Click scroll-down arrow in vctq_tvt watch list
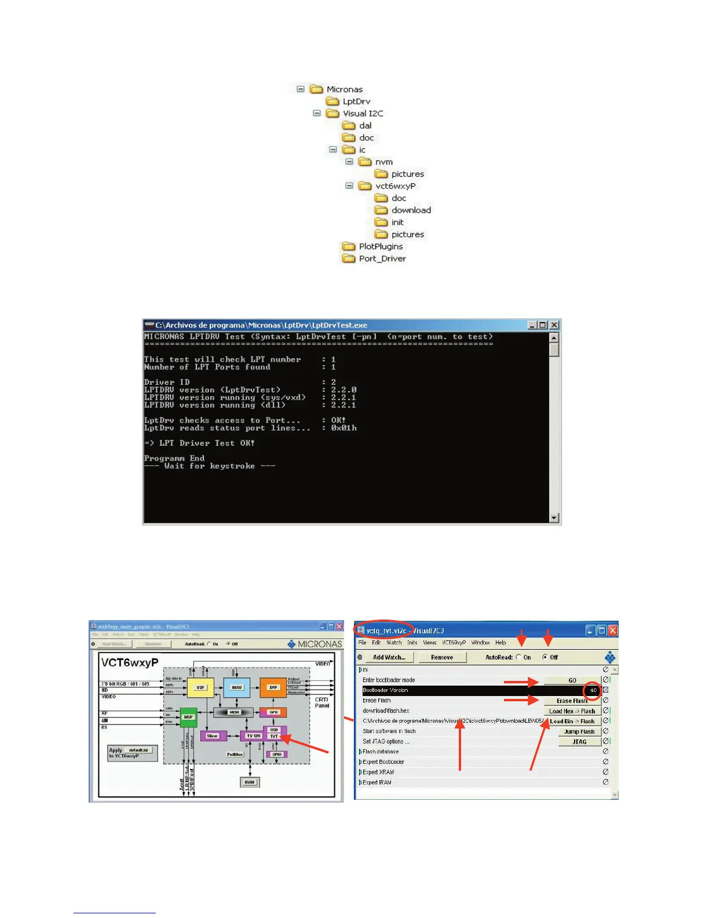The width and height of the screenshot is (709, 918). pos(615,795)
